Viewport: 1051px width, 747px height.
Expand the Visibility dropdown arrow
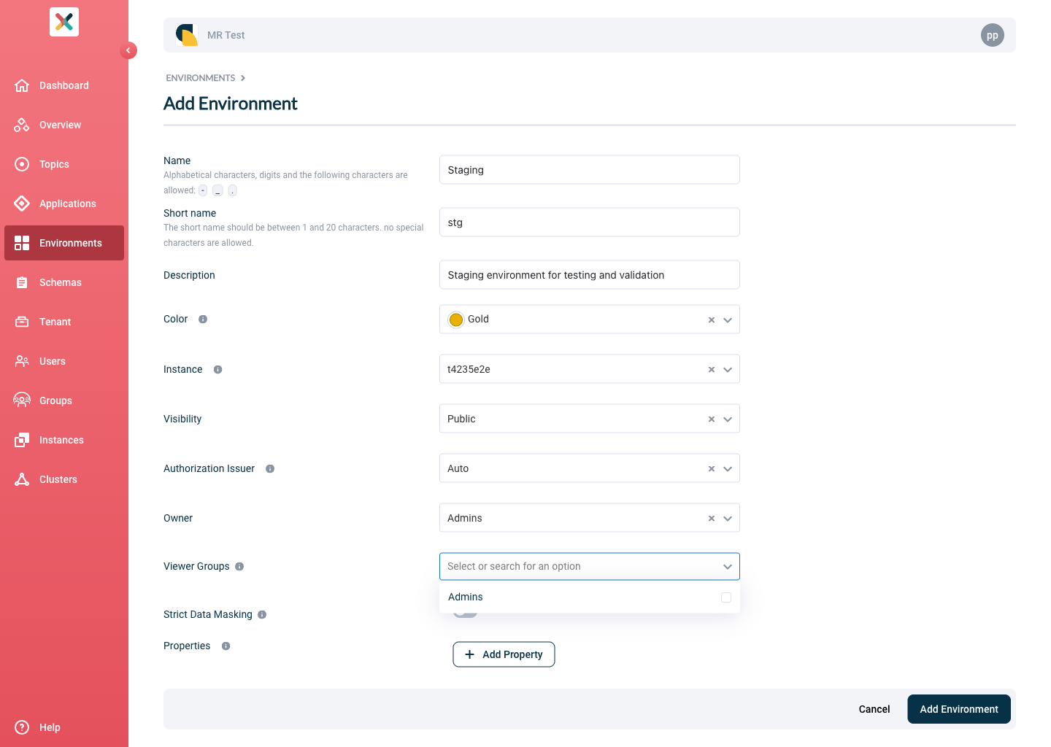[x=728, y=419]
